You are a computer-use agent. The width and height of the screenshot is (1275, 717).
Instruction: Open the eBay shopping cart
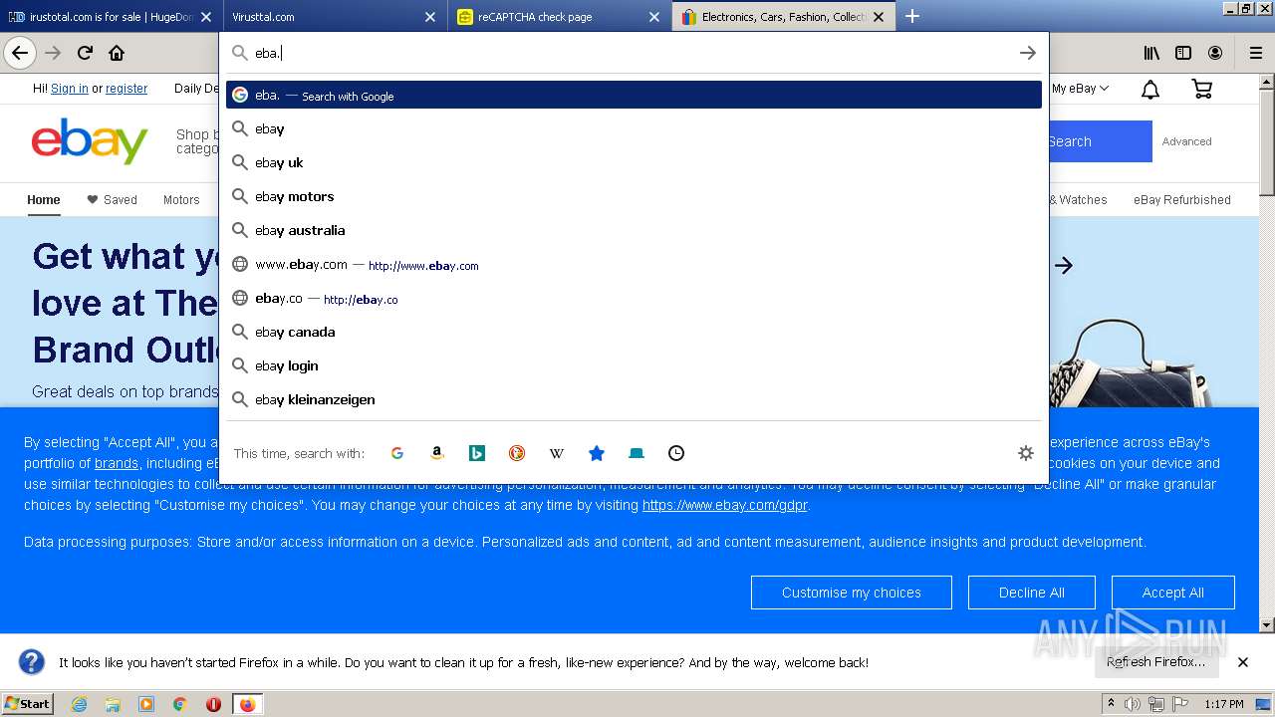(x=1202, y=90)
